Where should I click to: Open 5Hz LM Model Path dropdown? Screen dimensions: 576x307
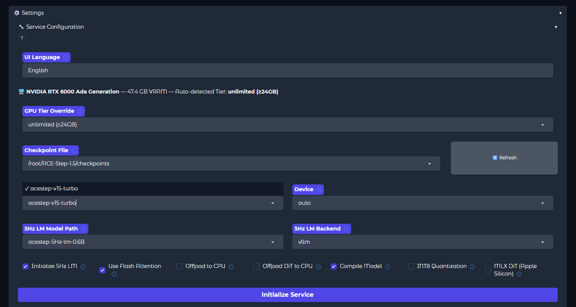pyautogui.click(x=153, y=242)
